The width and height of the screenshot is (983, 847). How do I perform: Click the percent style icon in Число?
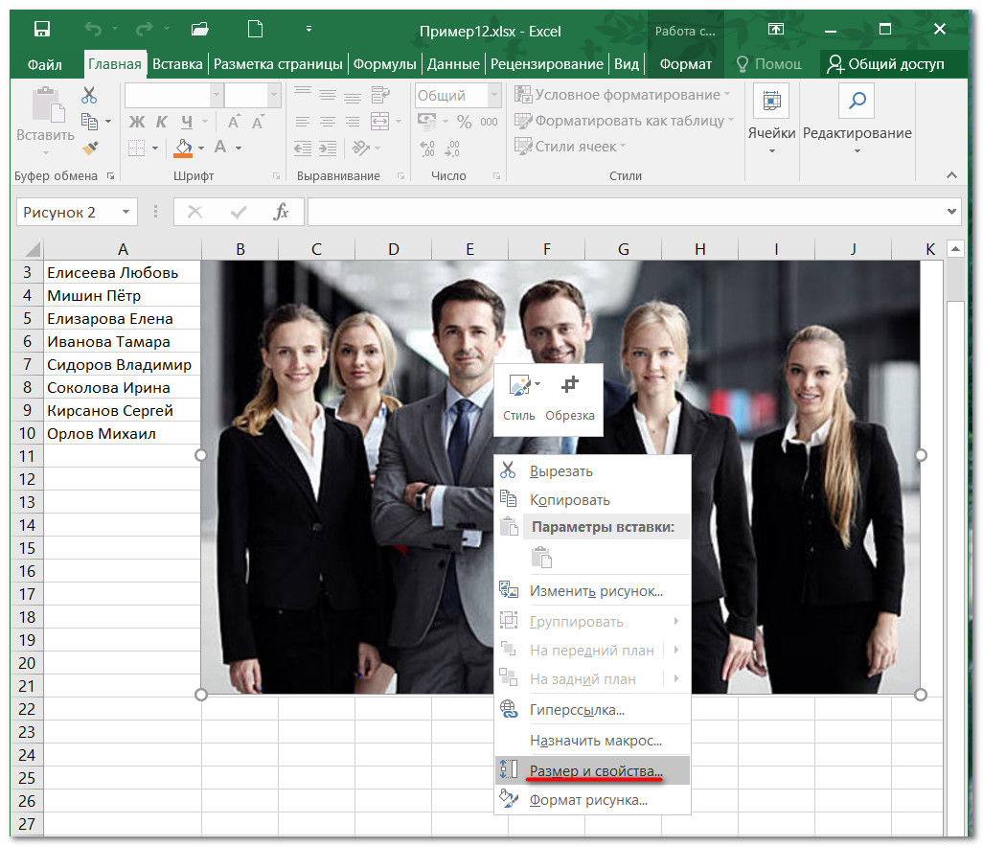[x=464, y=122]
